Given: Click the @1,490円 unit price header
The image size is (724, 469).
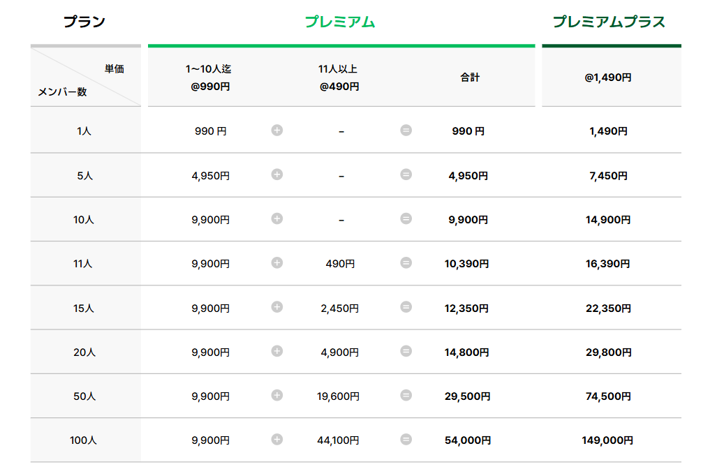Looking at the screenshot, I should pyautogui.click(x=608, y=77).
